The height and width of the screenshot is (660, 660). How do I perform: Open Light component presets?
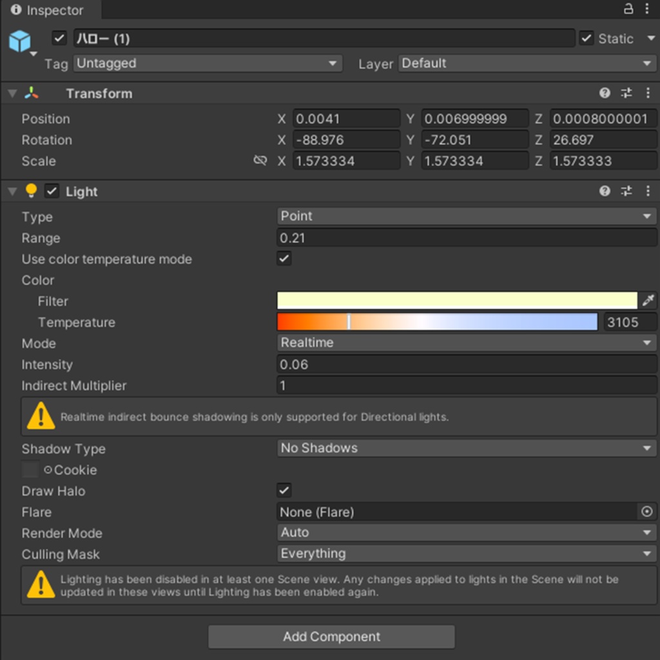click(626, 191)
